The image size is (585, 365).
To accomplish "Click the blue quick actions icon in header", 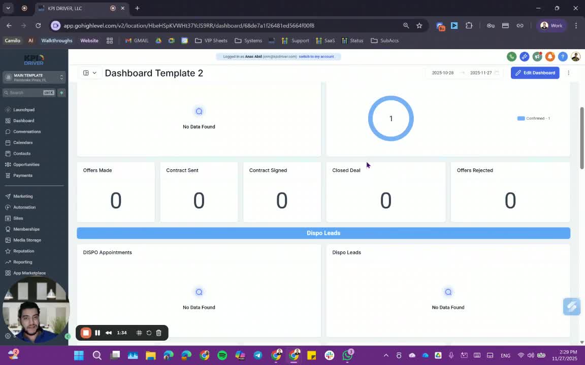I will [x=524, y=57].
